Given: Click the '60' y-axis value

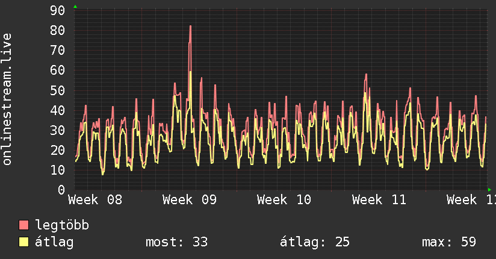Looking at the screenshot, I should (x=57, y=70).
